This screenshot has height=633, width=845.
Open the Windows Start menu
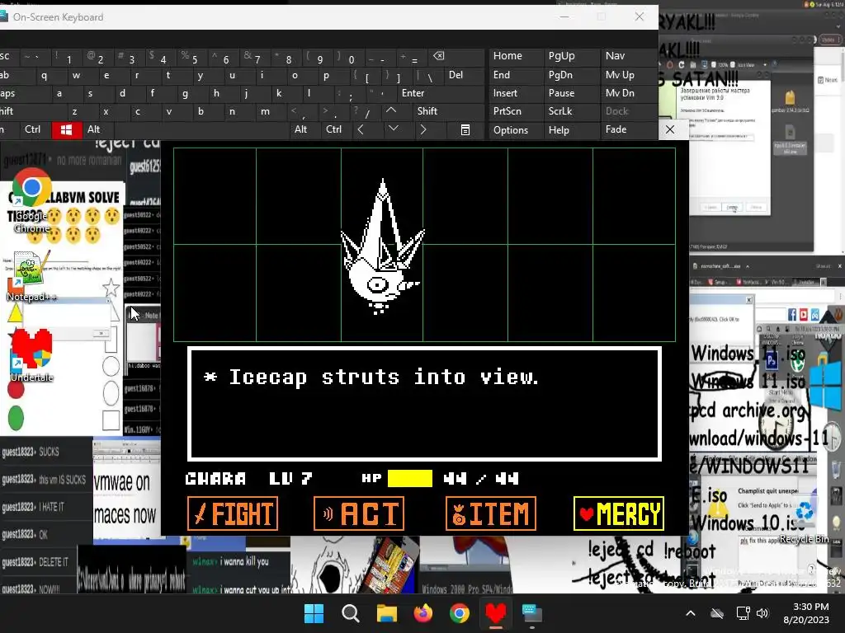(x=314, y=613)
